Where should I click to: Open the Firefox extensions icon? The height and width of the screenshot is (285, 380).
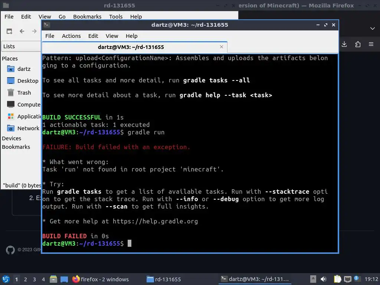(x=358, y=44)
